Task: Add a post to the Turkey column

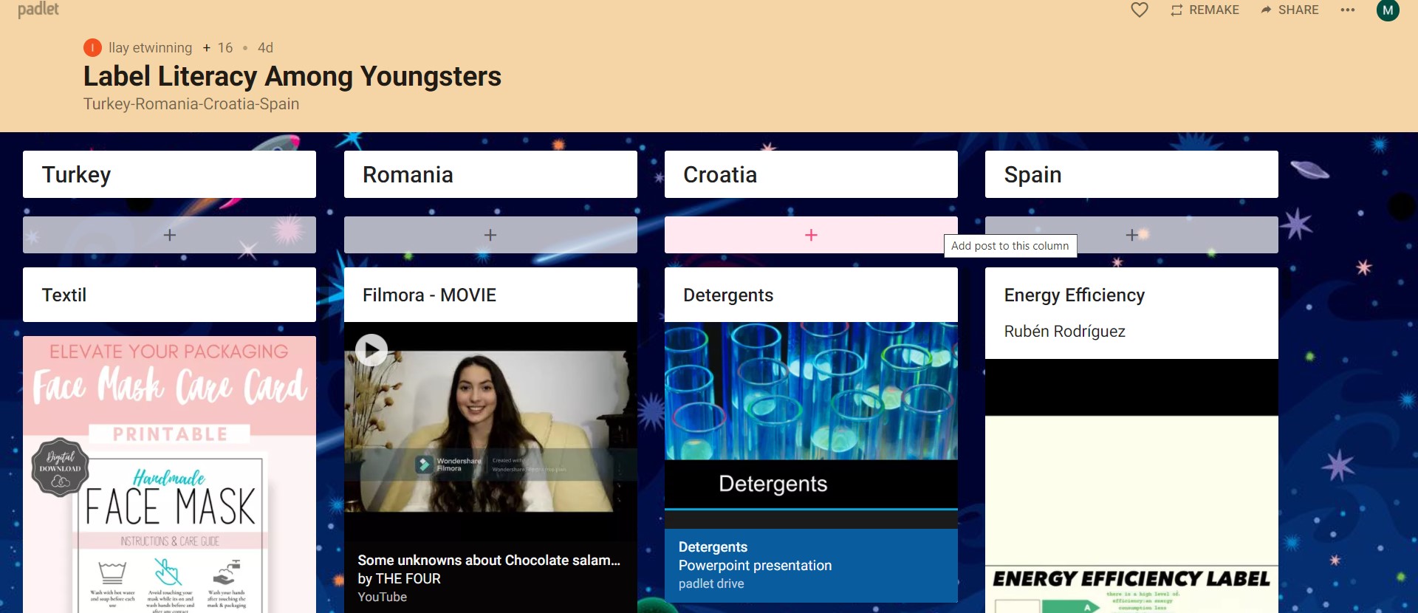Action: pyautogui.click(x=169, y=235)
